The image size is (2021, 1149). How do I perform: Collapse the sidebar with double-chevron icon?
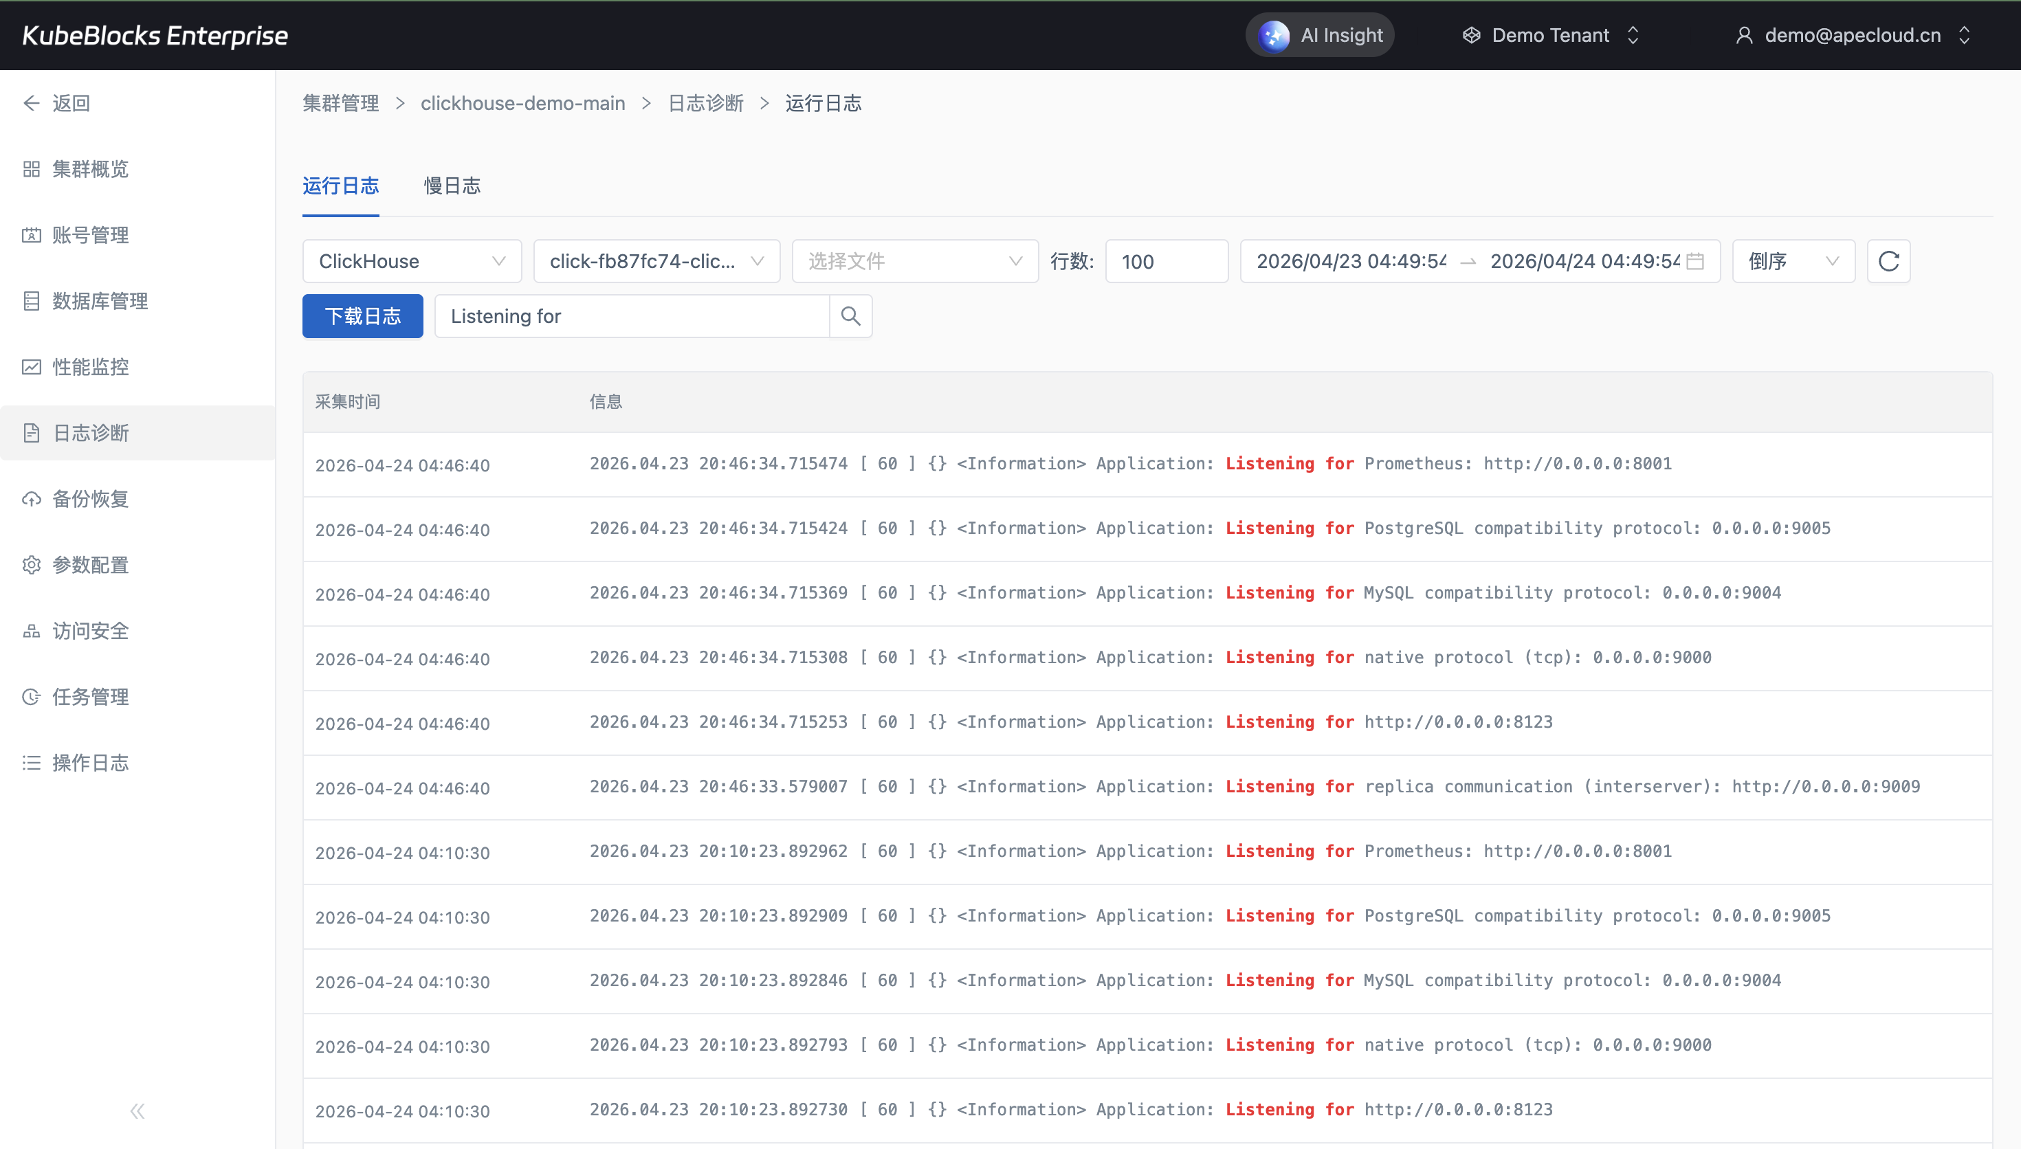(137, 1111)
